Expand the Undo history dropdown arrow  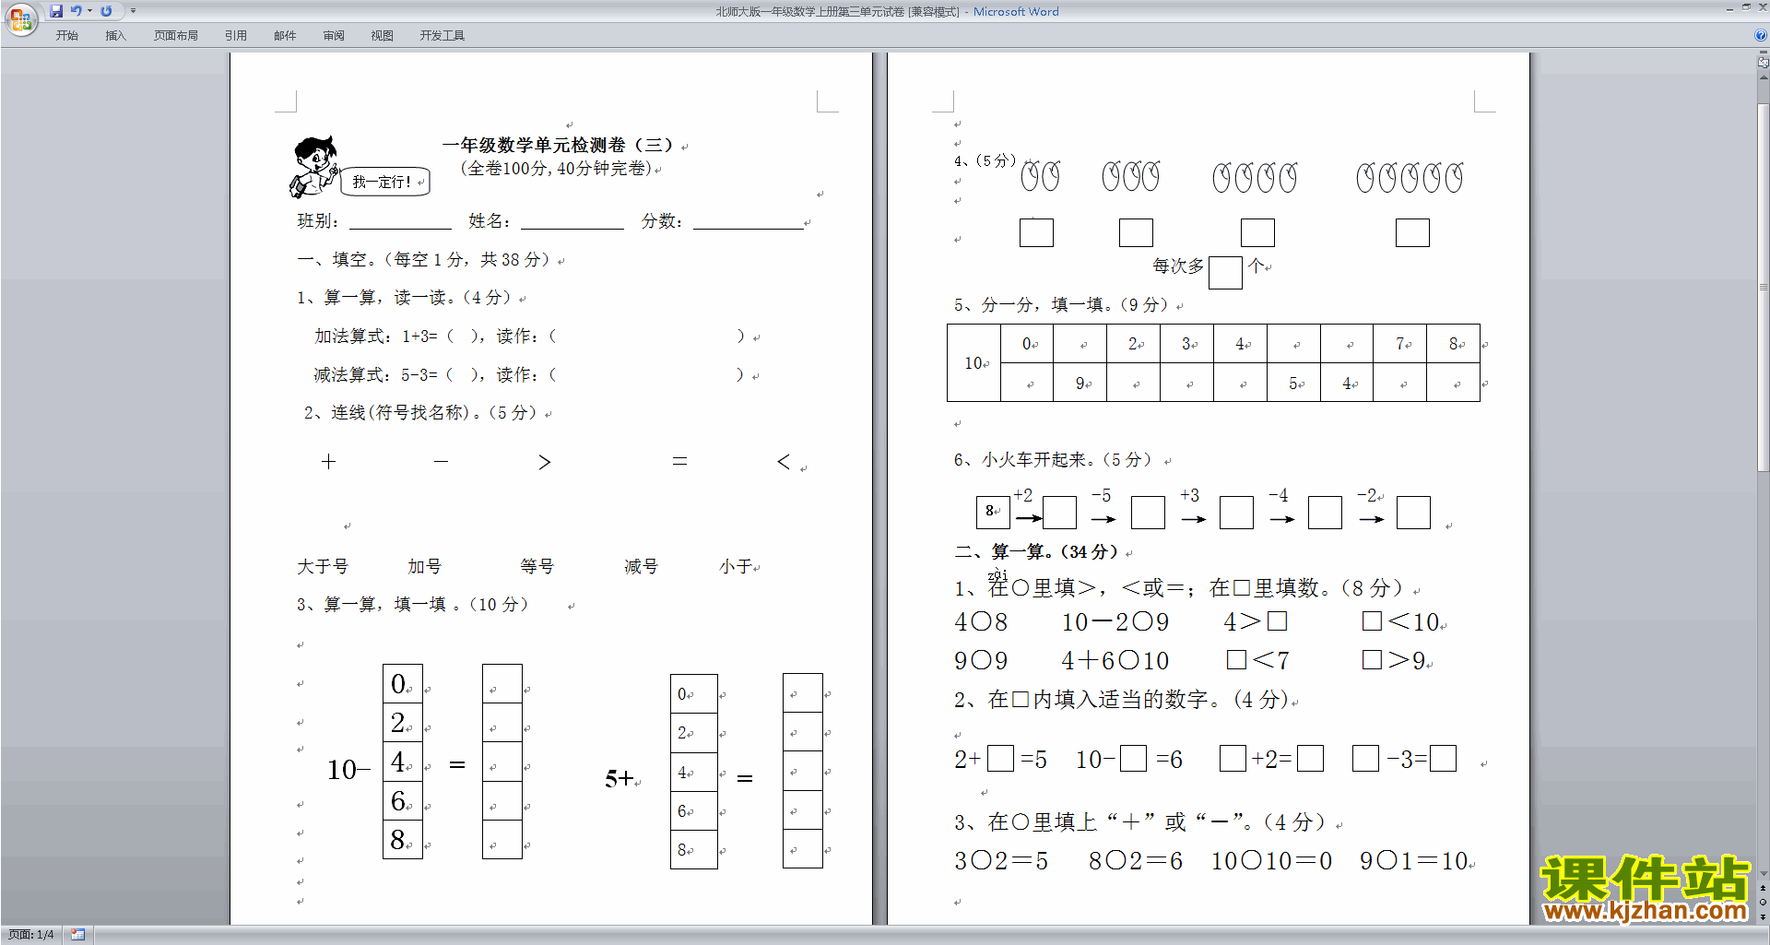[89, 11]
